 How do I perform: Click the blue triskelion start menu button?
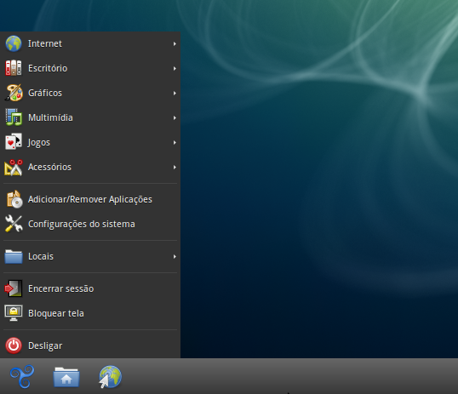point(22,376)
